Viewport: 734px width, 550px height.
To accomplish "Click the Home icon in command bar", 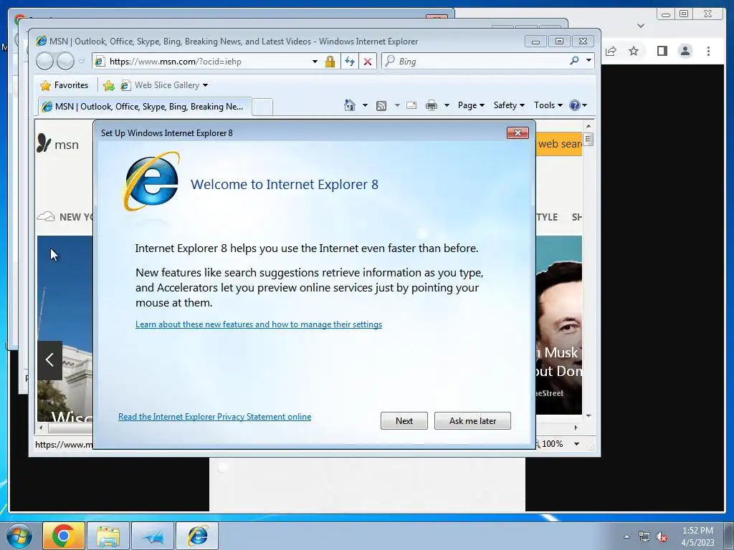I will click(x=350, y=105).
